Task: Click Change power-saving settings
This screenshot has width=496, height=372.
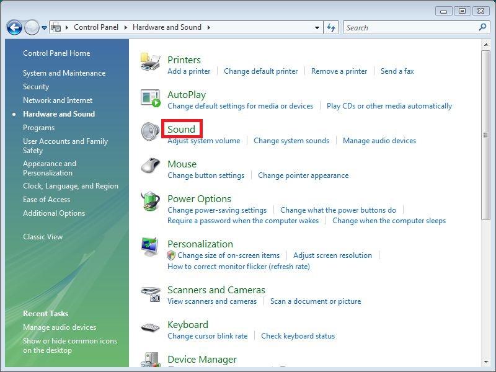Action: pyautogui.click(x=217, y=210)
